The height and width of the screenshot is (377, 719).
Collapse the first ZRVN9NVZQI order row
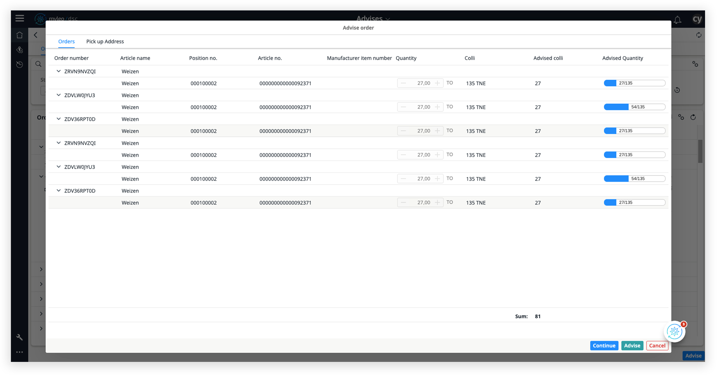click(x=59, y=71)
